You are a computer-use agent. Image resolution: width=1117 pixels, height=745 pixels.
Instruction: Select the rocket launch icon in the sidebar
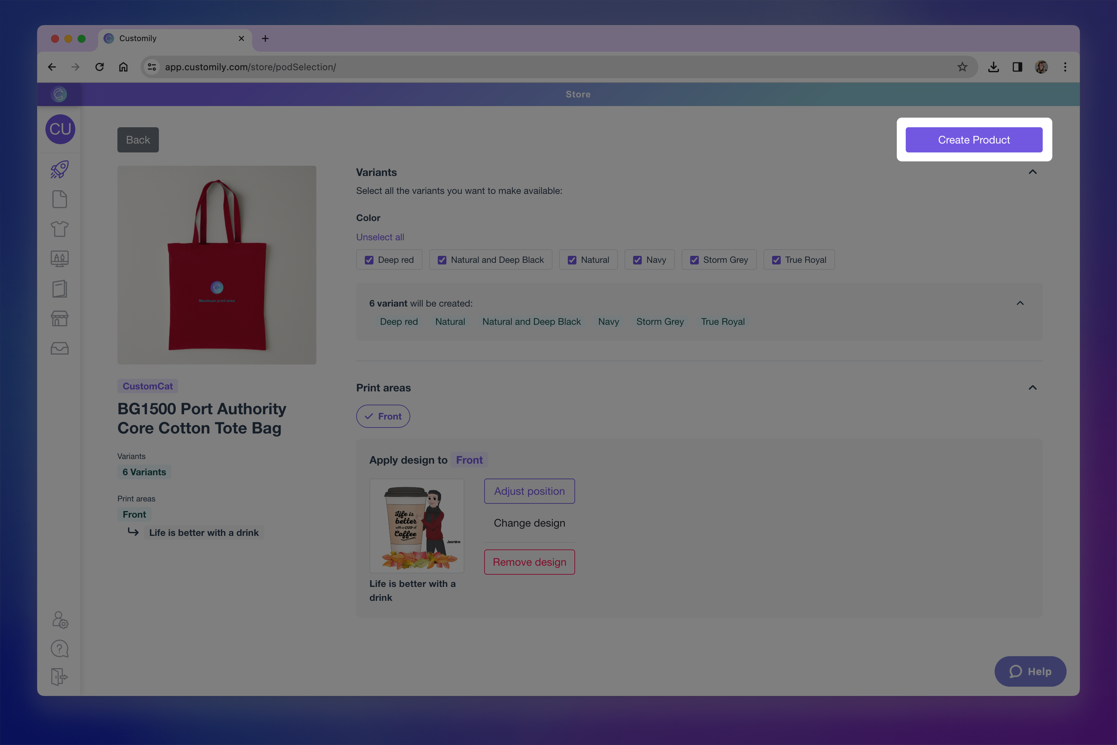click(x=59, y=169)
